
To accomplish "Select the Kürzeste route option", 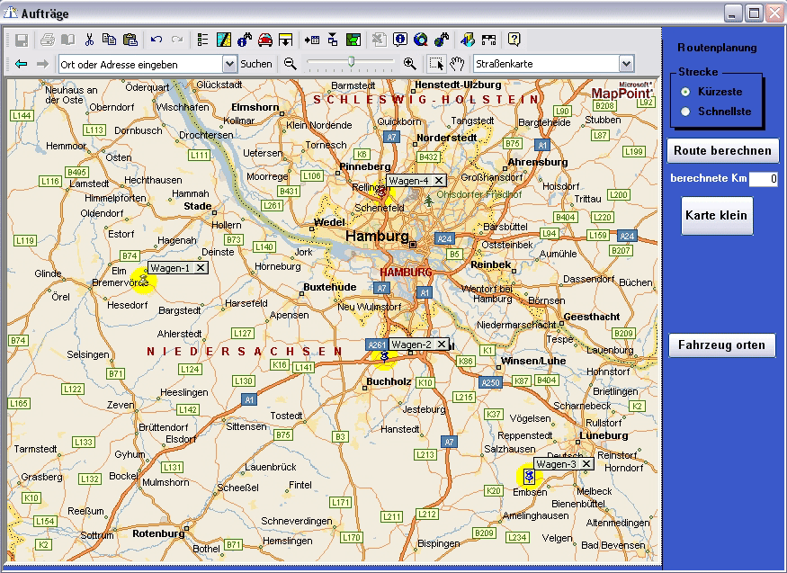I will 686,92.
